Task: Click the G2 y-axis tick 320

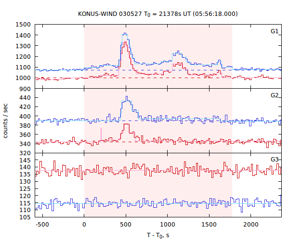Action: click(x=25, y=153)
